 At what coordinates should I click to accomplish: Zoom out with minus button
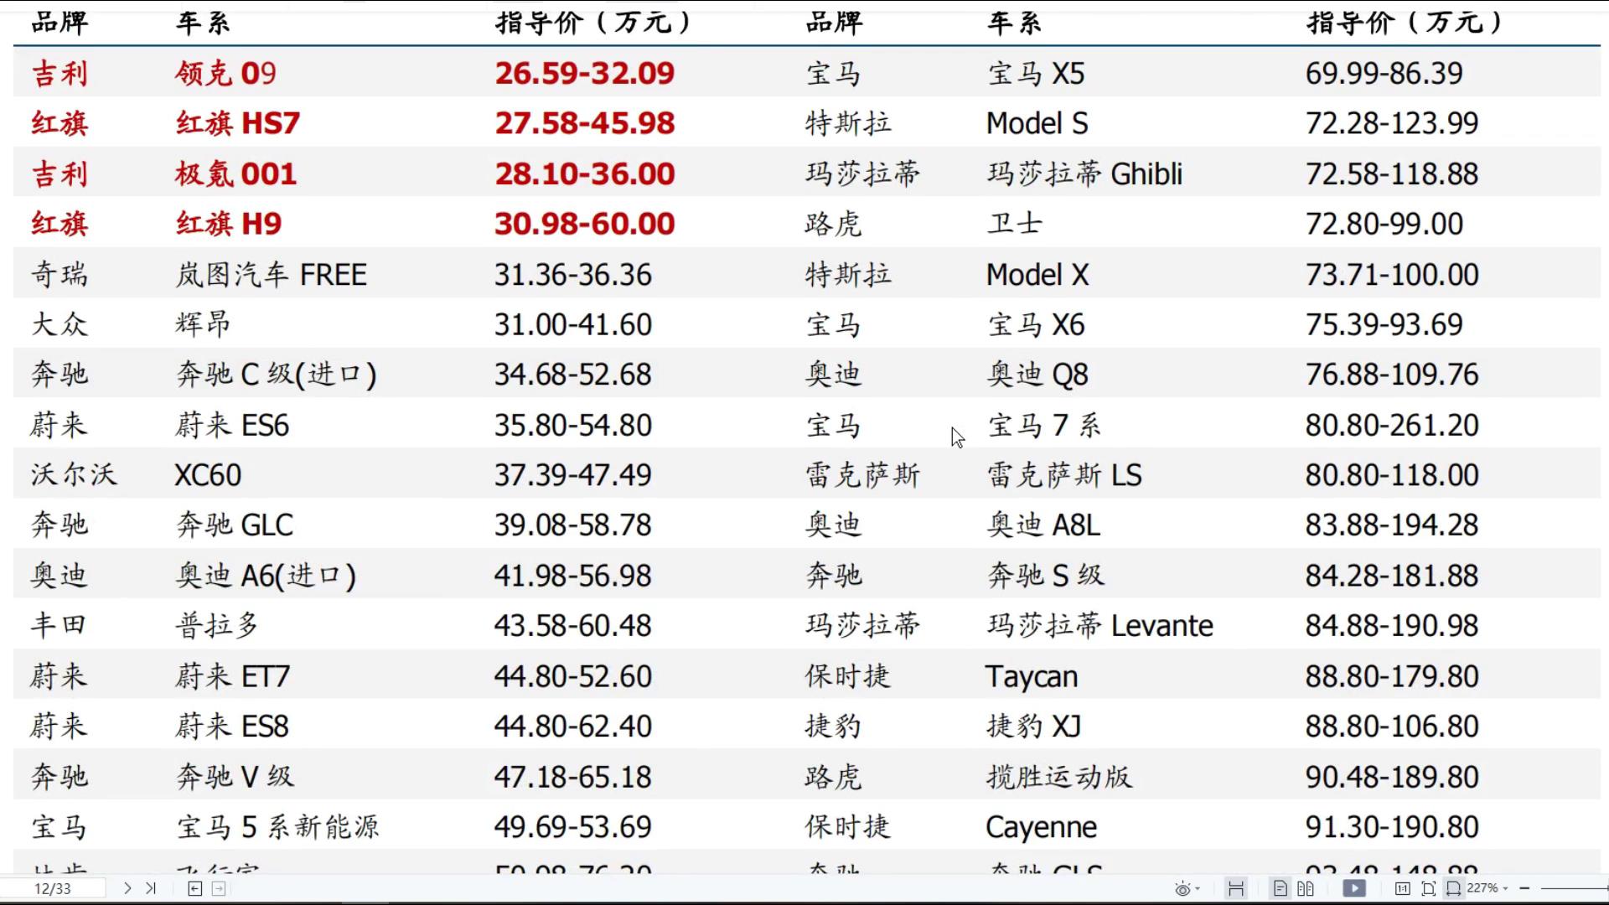tap(1524, 888)
